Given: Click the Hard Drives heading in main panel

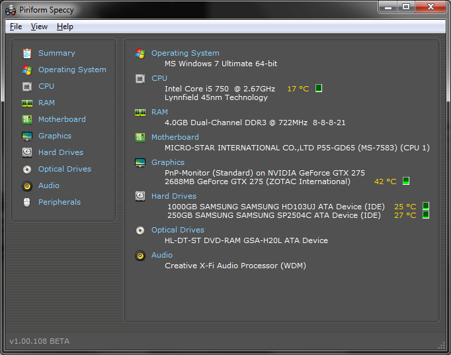Looking at the screenshot, I should (174, 196).
